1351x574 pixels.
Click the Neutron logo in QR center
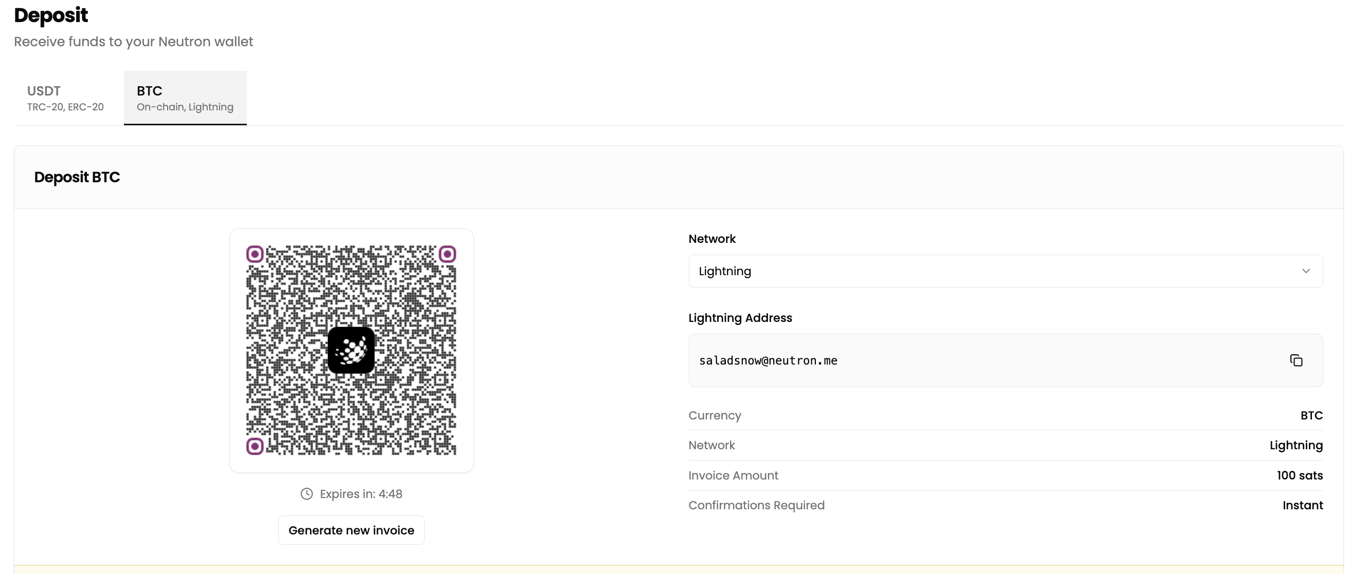[x=351, y=350]
